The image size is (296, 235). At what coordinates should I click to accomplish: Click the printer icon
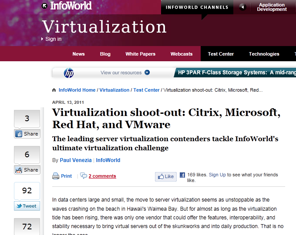[56, 176]
